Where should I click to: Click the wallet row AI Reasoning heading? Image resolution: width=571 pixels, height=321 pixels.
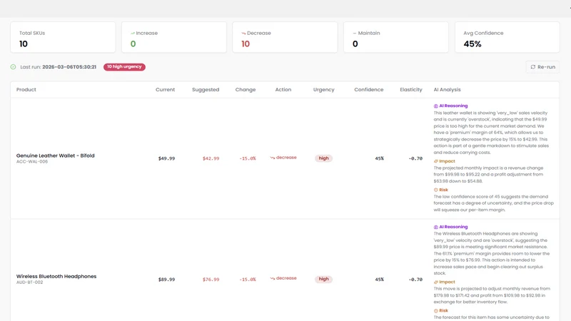point(453,106)
